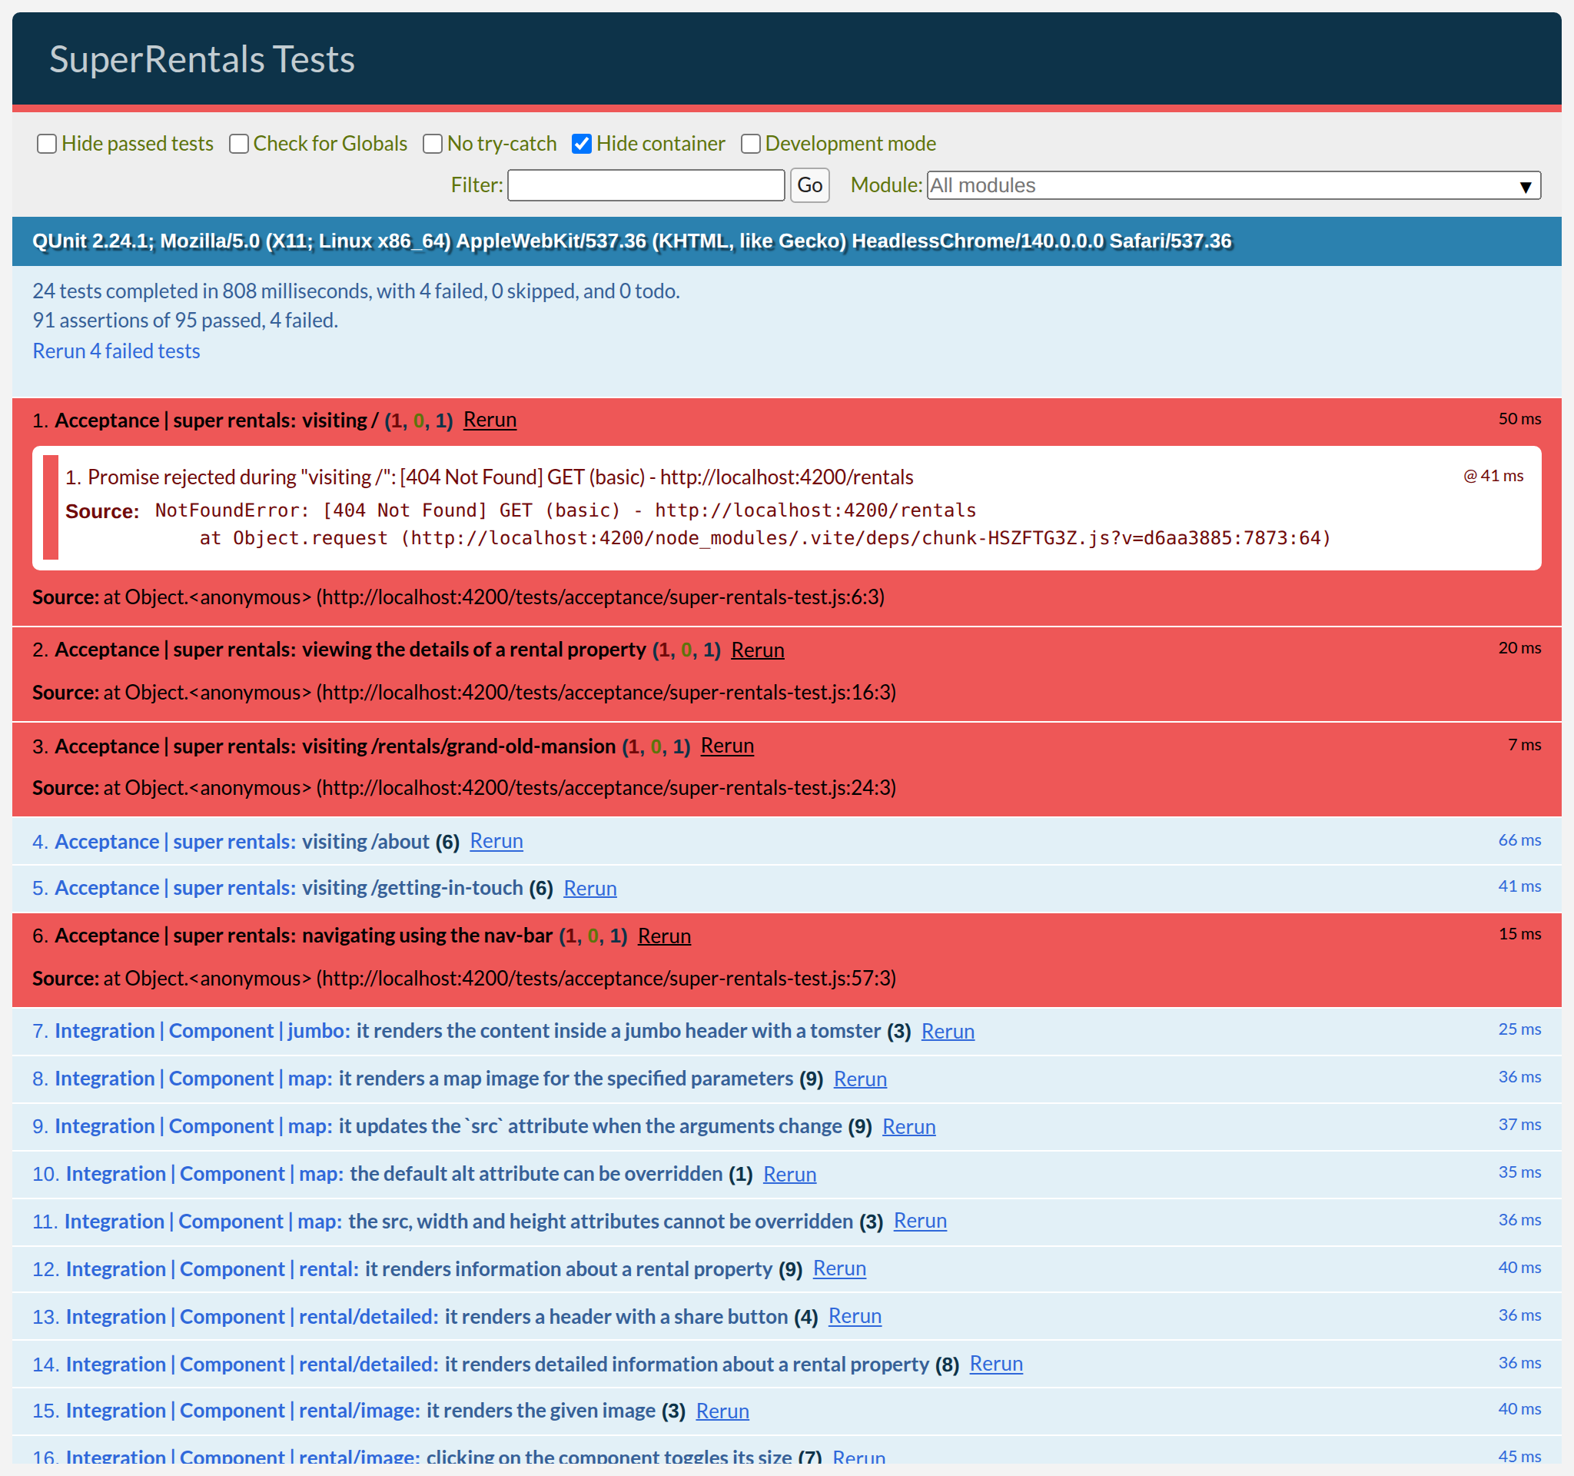Click Rerun 4 failed tests link
The height and width of the screenshot is (1476, 1574).
pyautogui.click(x=115, y=351)
